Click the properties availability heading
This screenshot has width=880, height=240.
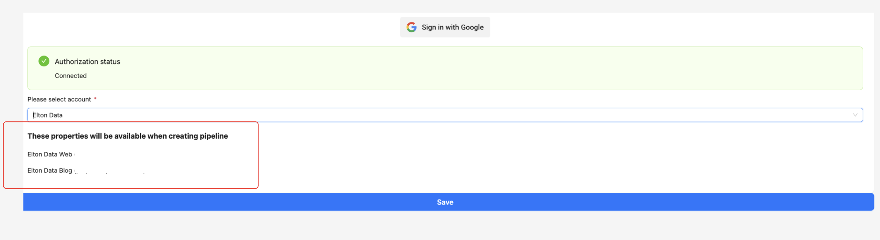click(x=128, y=136)
